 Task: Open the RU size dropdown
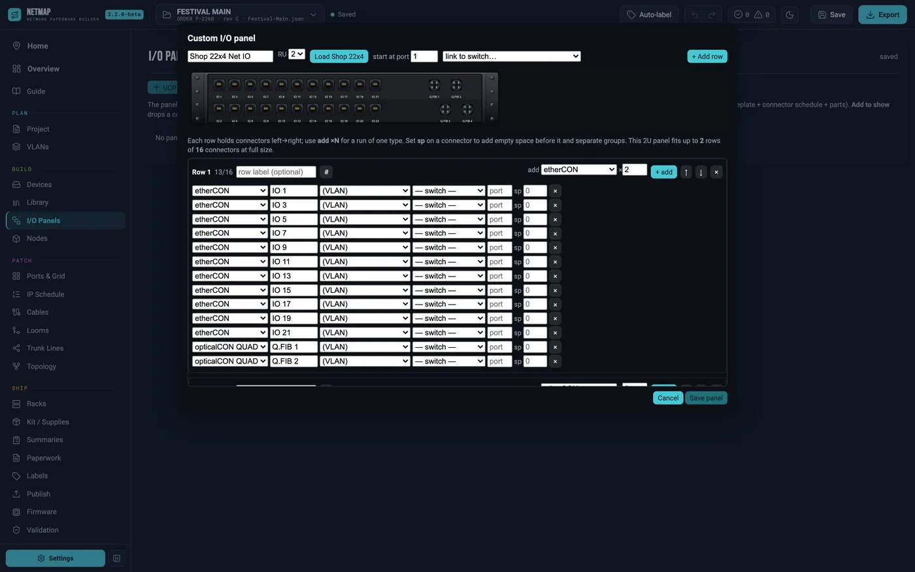pyautogui.click(x=297, y=54)
